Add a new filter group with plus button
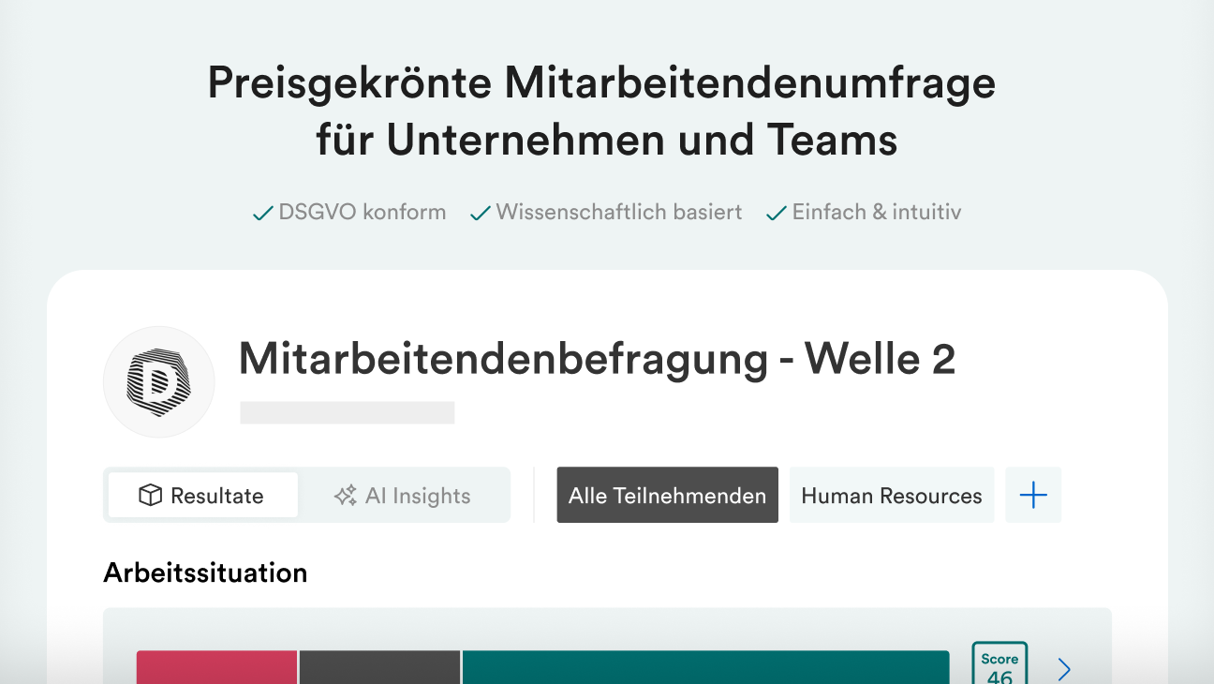The image size is (1214, 684). [x=1033, y=495]
